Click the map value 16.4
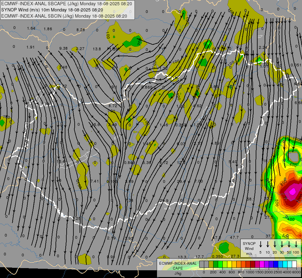The width and height of the screenshot is (302, 278). point(61,161)
